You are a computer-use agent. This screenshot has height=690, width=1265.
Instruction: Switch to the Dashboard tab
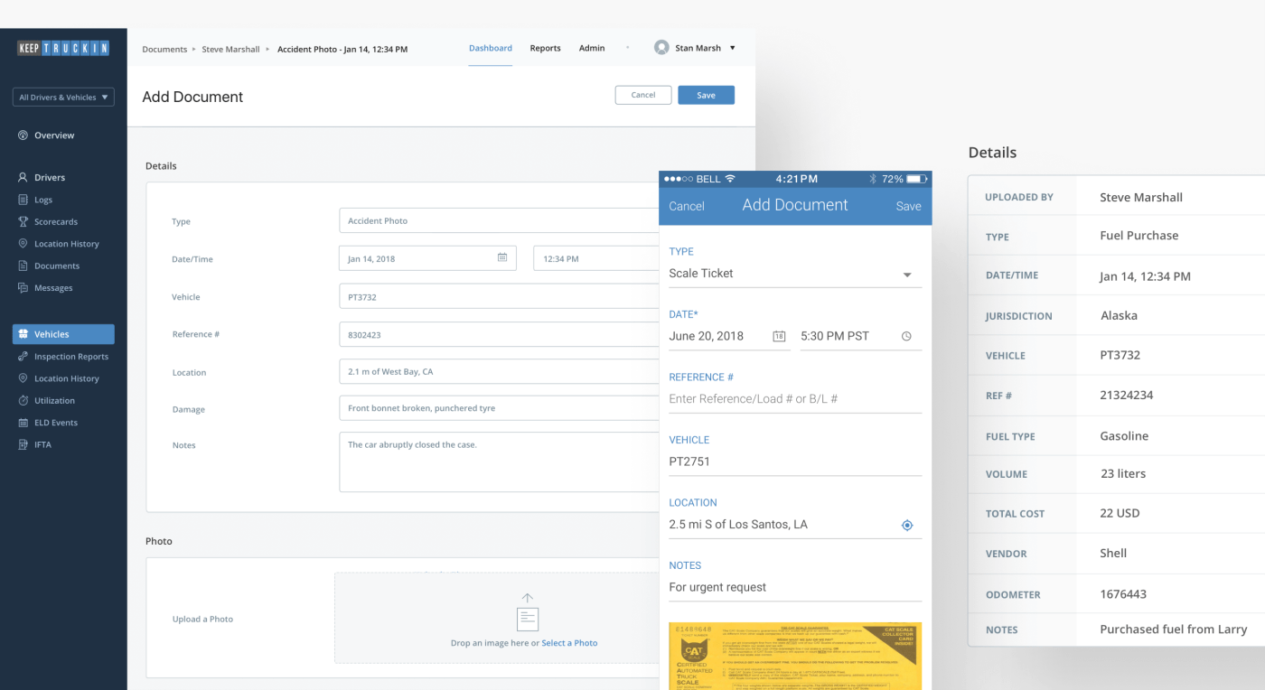[x=491, y=48]
